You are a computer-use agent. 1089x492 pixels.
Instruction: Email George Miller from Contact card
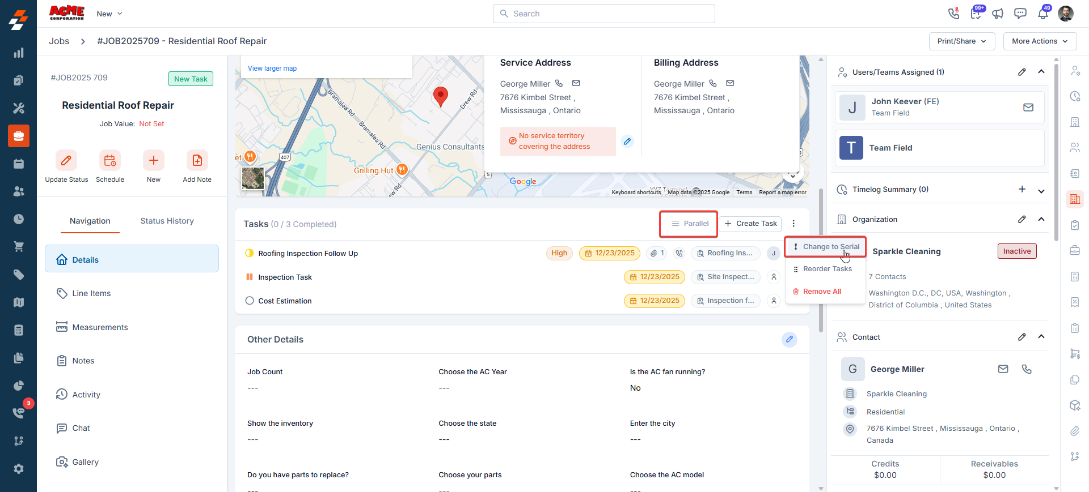(1003, 369)
